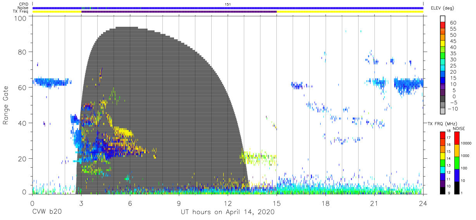This screenshot has width=476, height=220.
Task: Select the blue Noise bar strip
Action: (x=228, y=8)
